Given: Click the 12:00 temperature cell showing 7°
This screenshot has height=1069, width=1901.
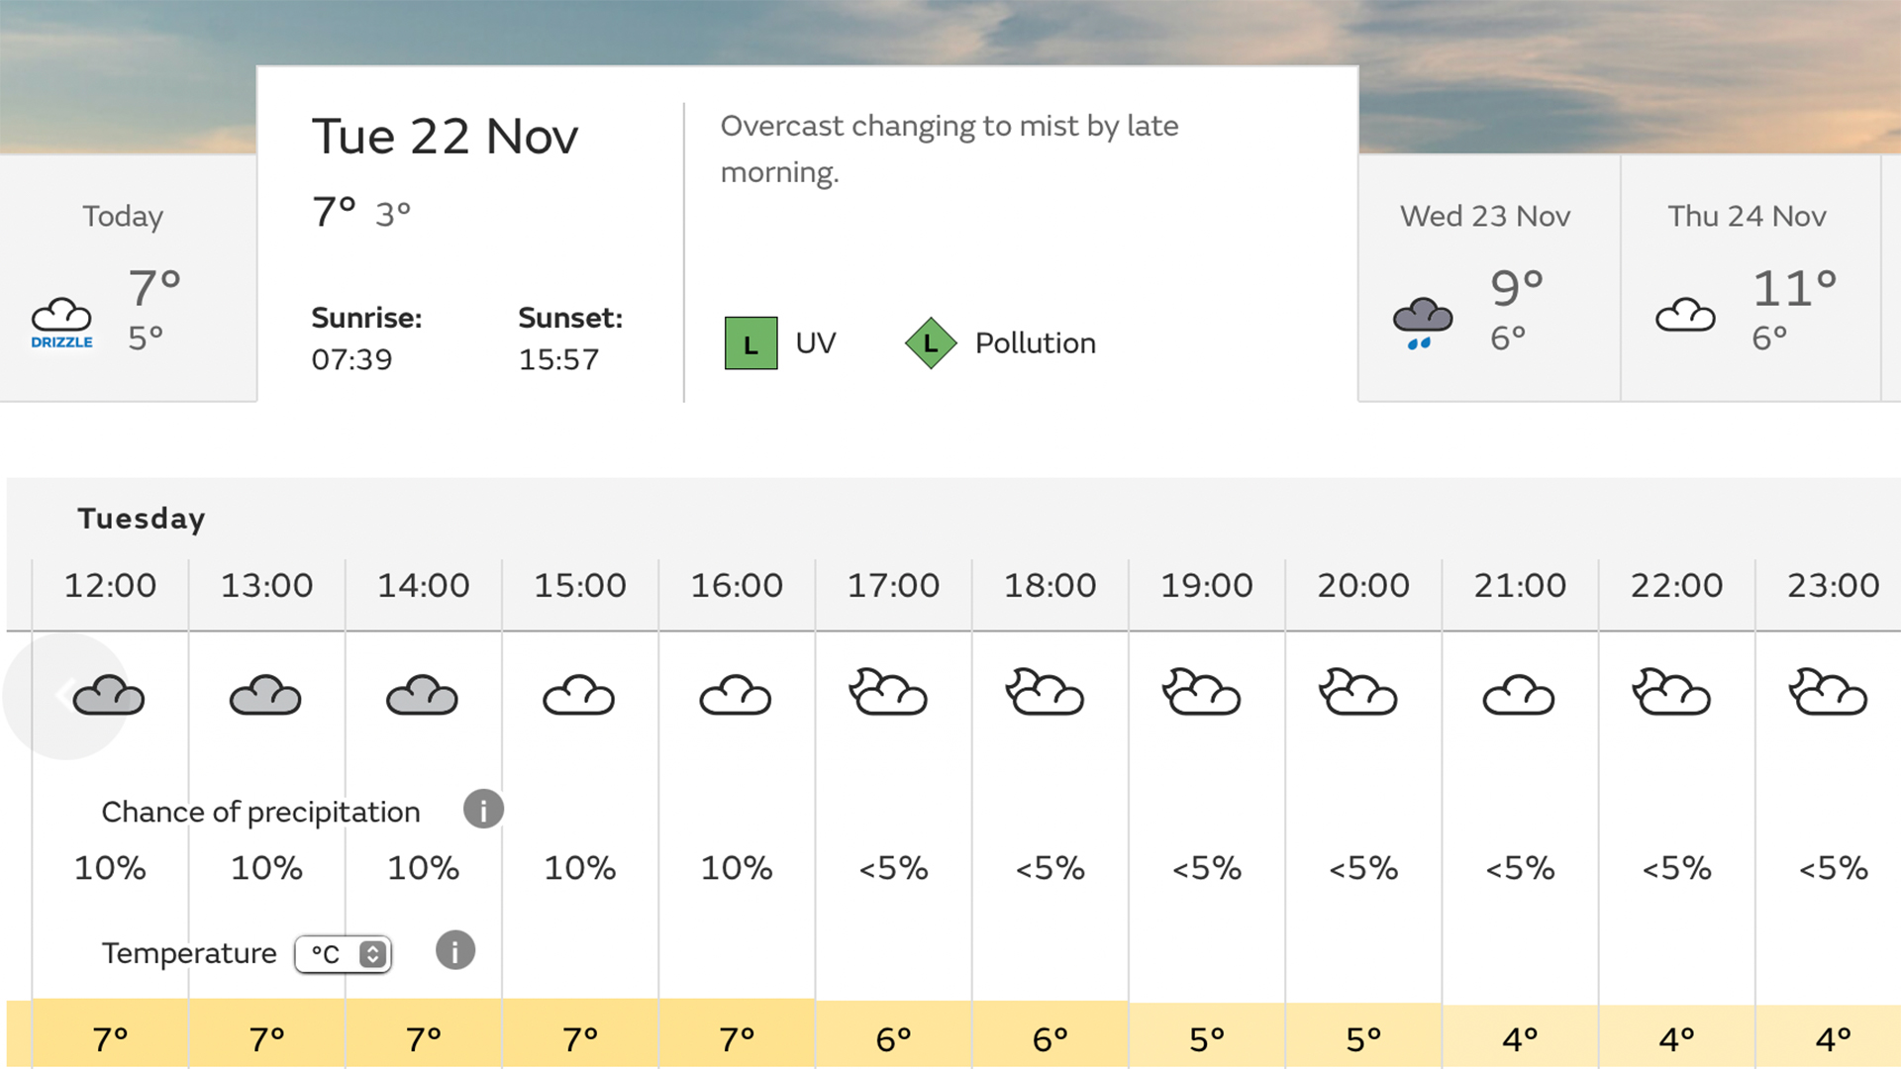Looking at the screenshot, I should click(110, 1035).
